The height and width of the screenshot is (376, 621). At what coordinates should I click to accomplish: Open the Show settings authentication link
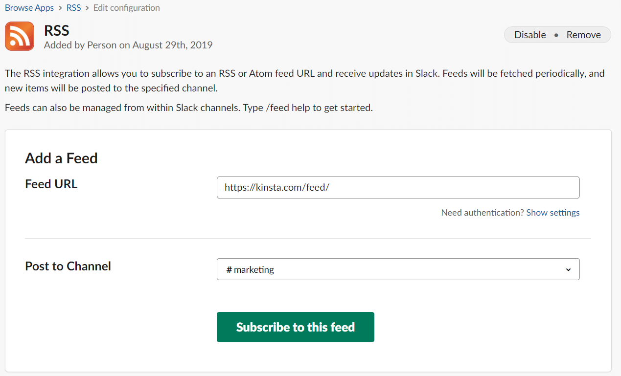pyautogui.click(x=552, y=213)
